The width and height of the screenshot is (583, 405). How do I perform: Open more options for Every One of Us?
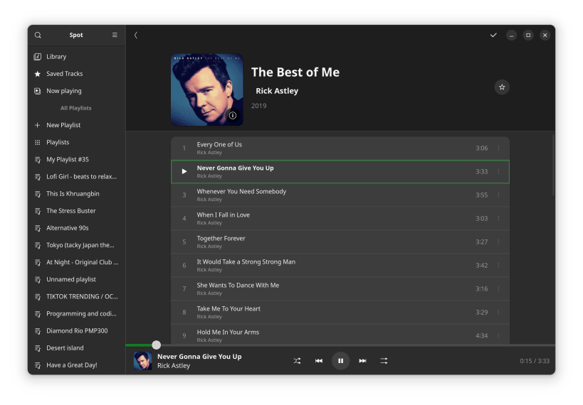click(498, 148)
